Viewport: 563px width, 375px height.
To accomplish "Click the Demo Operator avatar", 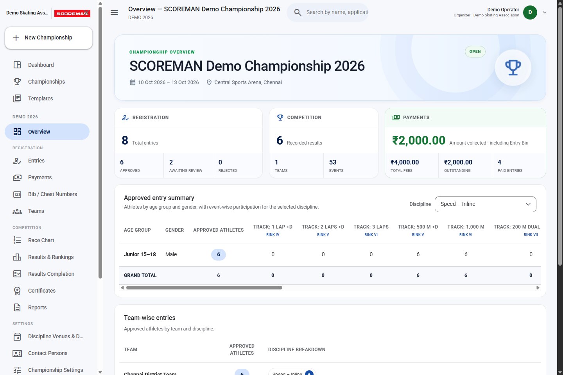I will coord(530,12).
